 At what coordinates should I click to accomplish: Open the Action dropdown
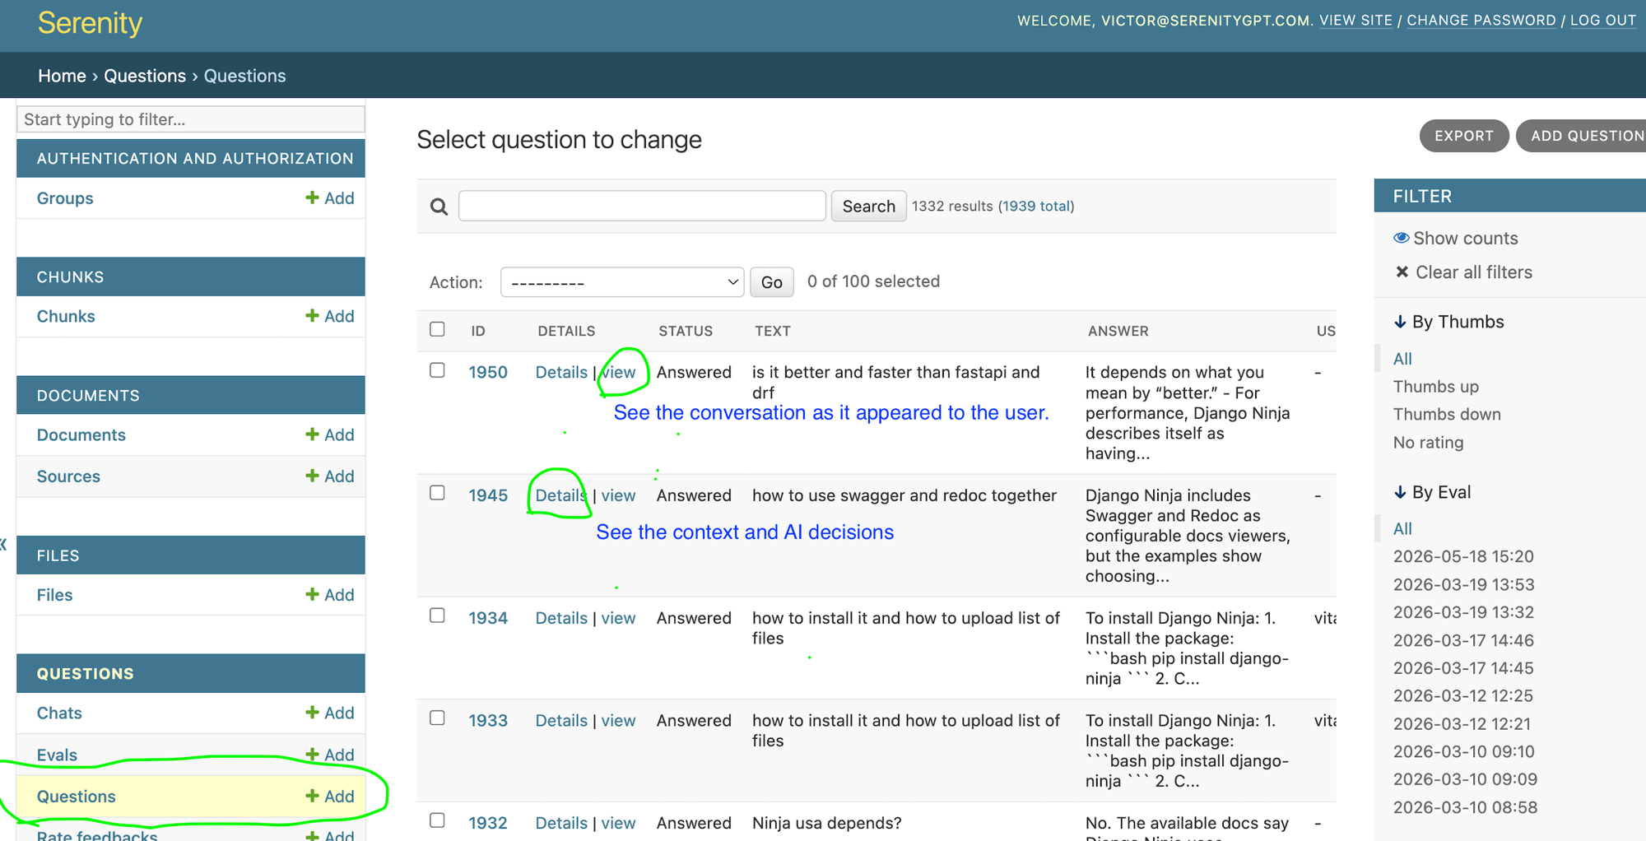point(622,282)
